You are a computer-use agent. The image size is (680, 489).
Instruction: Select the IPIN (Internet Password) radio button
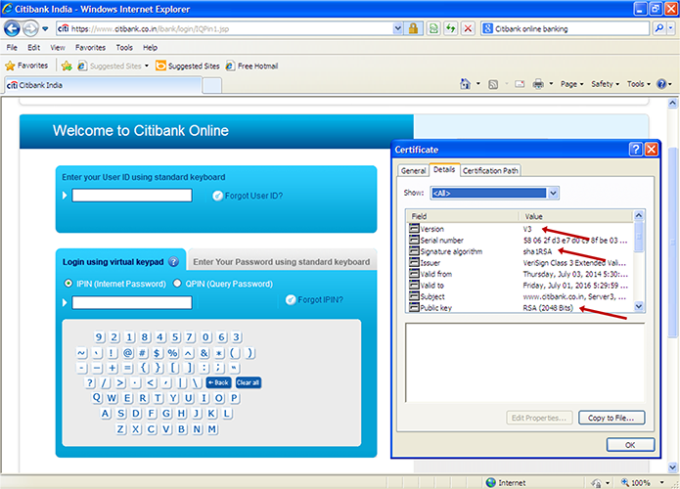coord(68,284)
